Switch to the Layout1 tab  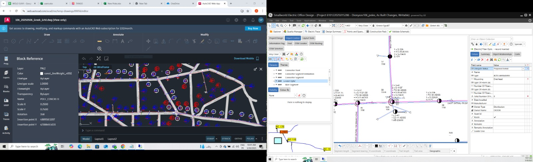click(99, 139)
